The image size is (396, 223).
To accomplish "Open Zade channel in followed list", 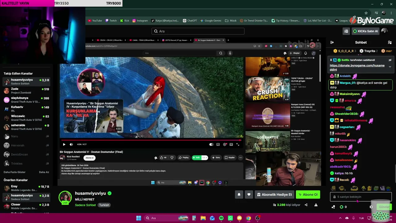I will (x=26, y=91).
